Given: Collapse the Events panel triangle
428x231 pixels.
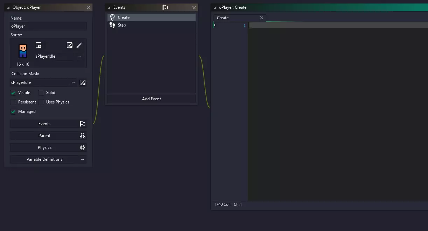Looking at the screenshot, I should [110, 7].
